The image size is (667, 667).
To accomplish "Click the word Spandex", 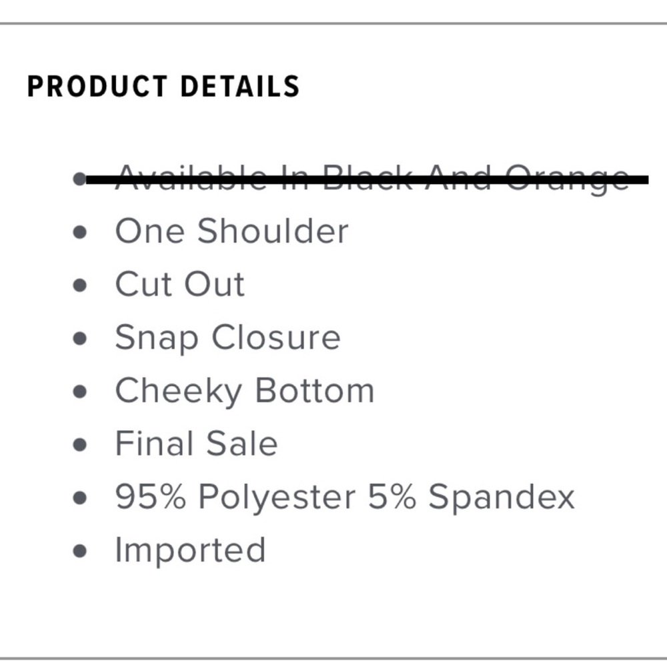I will 501,498.
